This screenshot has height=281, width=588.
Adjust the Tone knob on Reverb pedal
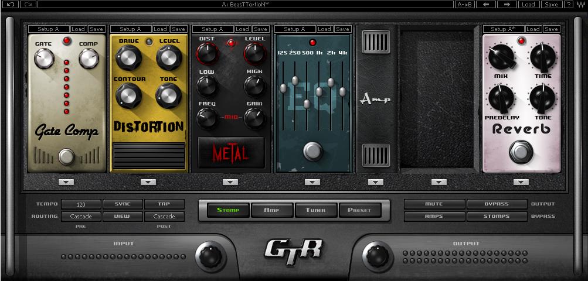coord(542,98)
